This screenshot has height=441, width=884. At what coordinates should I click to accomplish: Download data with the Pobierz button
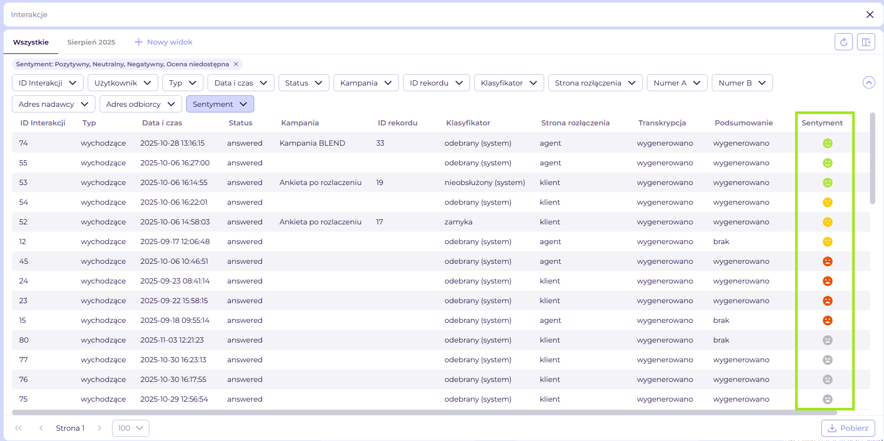848,428
